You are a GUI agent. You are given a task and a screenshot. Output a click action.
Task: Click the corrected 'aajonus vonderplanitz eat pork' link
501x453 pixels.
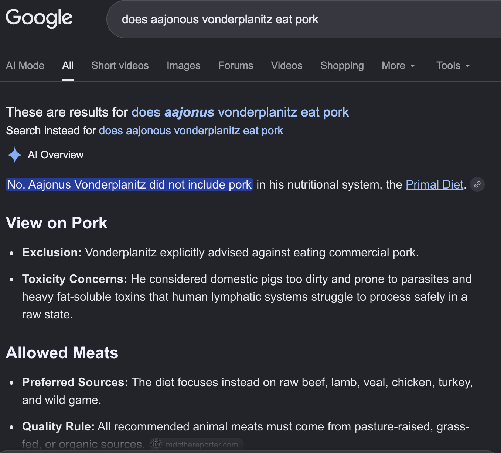[x=240, y=112]
